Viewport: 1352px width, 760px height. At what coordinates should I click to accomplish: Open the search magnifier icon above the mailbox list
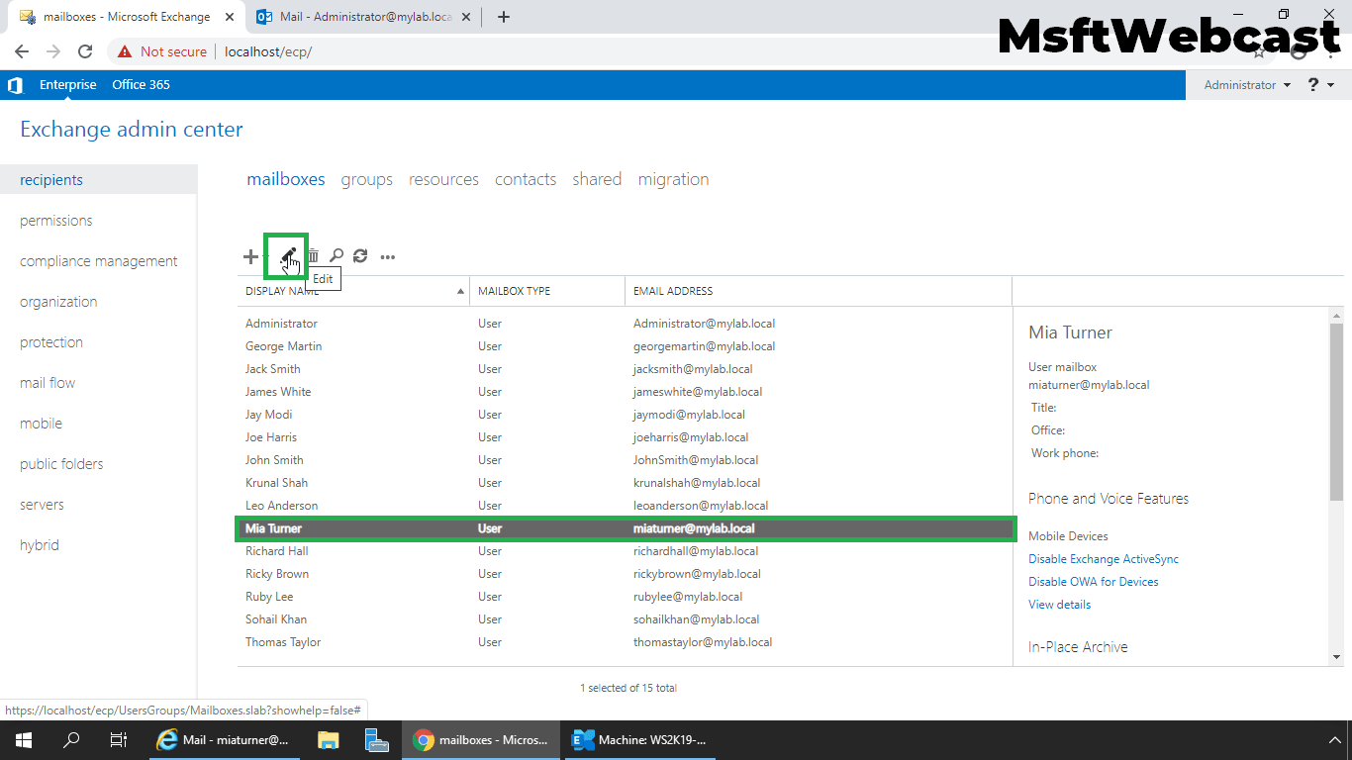click(x=337, y=256)
